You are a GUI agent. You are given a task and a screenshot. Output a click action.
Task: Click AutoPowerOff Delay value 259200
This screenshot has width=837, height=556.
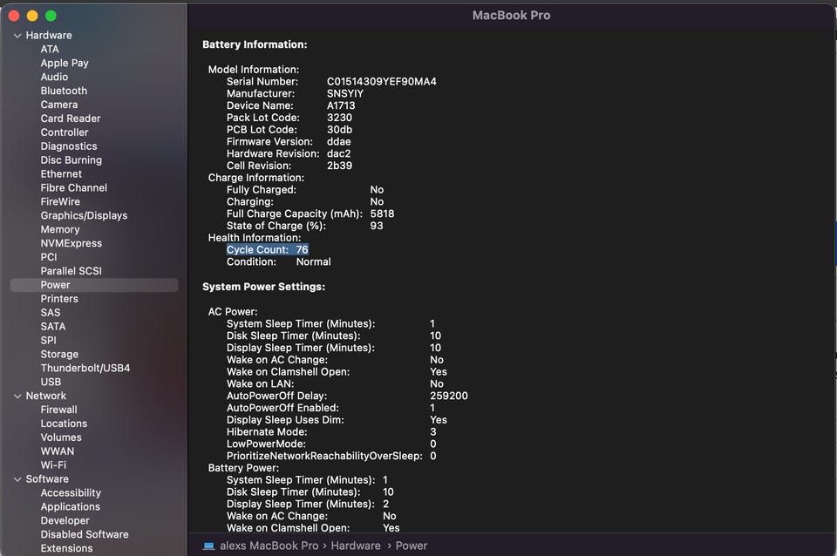click(449, 396)
